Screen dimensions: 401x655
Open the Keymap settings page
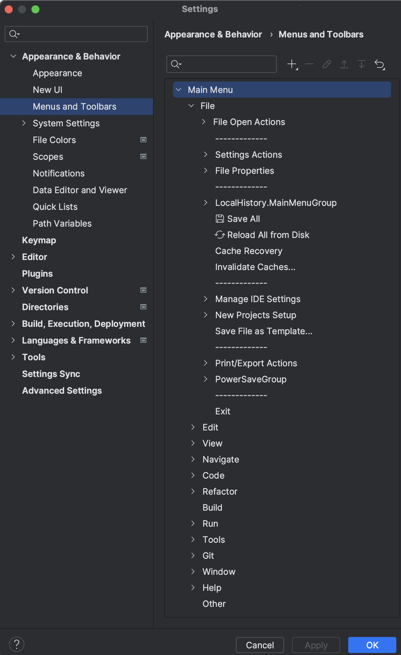pos(39,240)
